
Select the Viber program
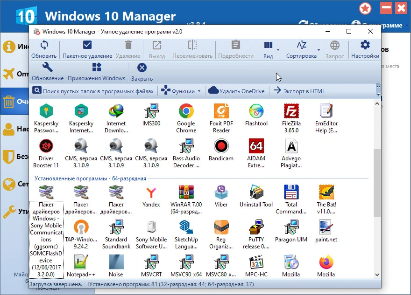[221, 196]
